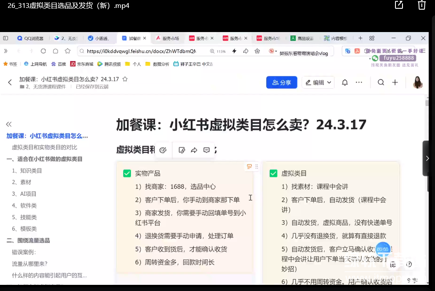Create new document with plus icon
This screenshot has width=435, height=291.
(395, 83)
